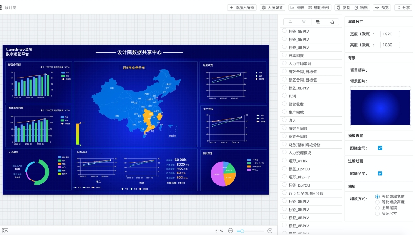This screenshot has width=415, height=235.
Task: Open 大屏设置 screen settings
Action: pyautogui.click(x=272, y=8)
